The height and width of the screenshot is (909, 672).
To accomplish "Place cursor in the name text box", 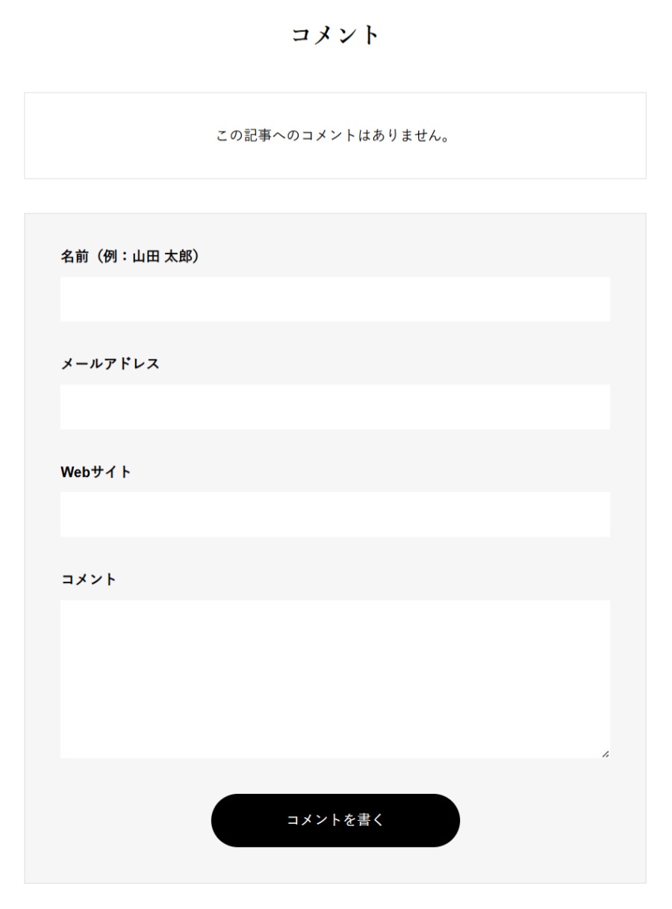I will coord(335,299).
